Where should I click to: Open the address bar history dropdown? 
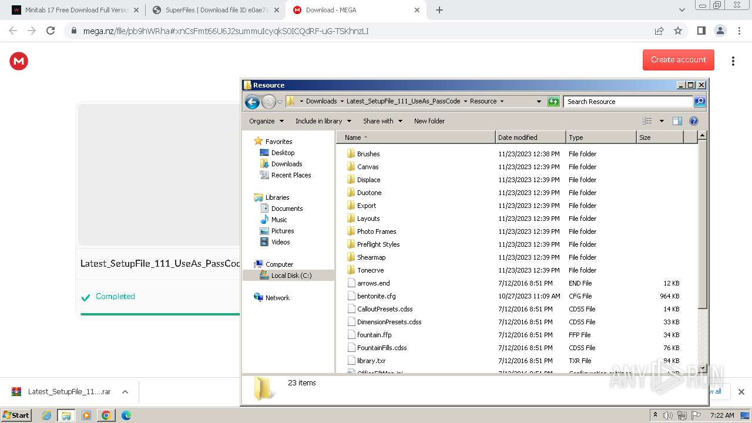click(539, 102)
